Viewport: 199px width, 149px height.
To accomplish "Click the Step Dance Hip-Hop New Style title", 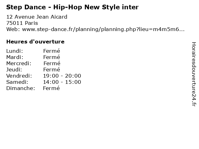I will [72, 7].
